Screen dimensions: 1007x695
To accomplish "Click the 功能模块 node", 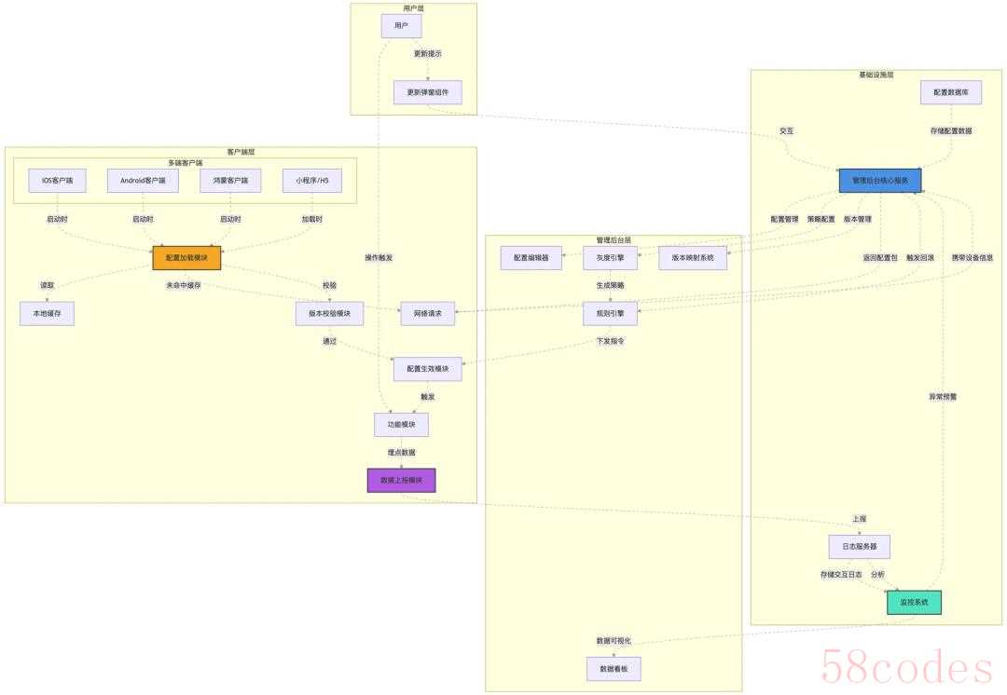I will pos(401,425).
